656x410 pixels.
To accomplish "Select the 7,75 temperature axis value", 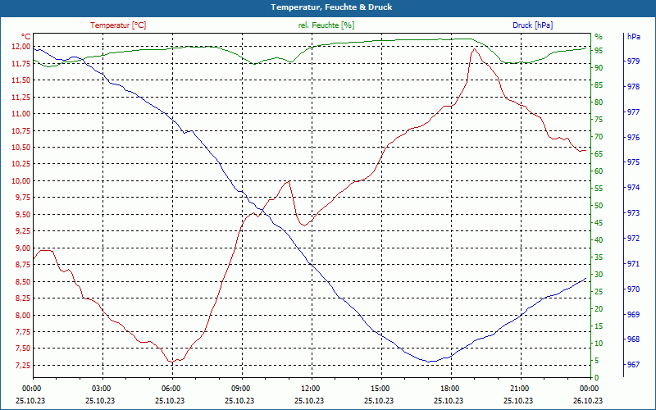I will (x=23, y=332).
